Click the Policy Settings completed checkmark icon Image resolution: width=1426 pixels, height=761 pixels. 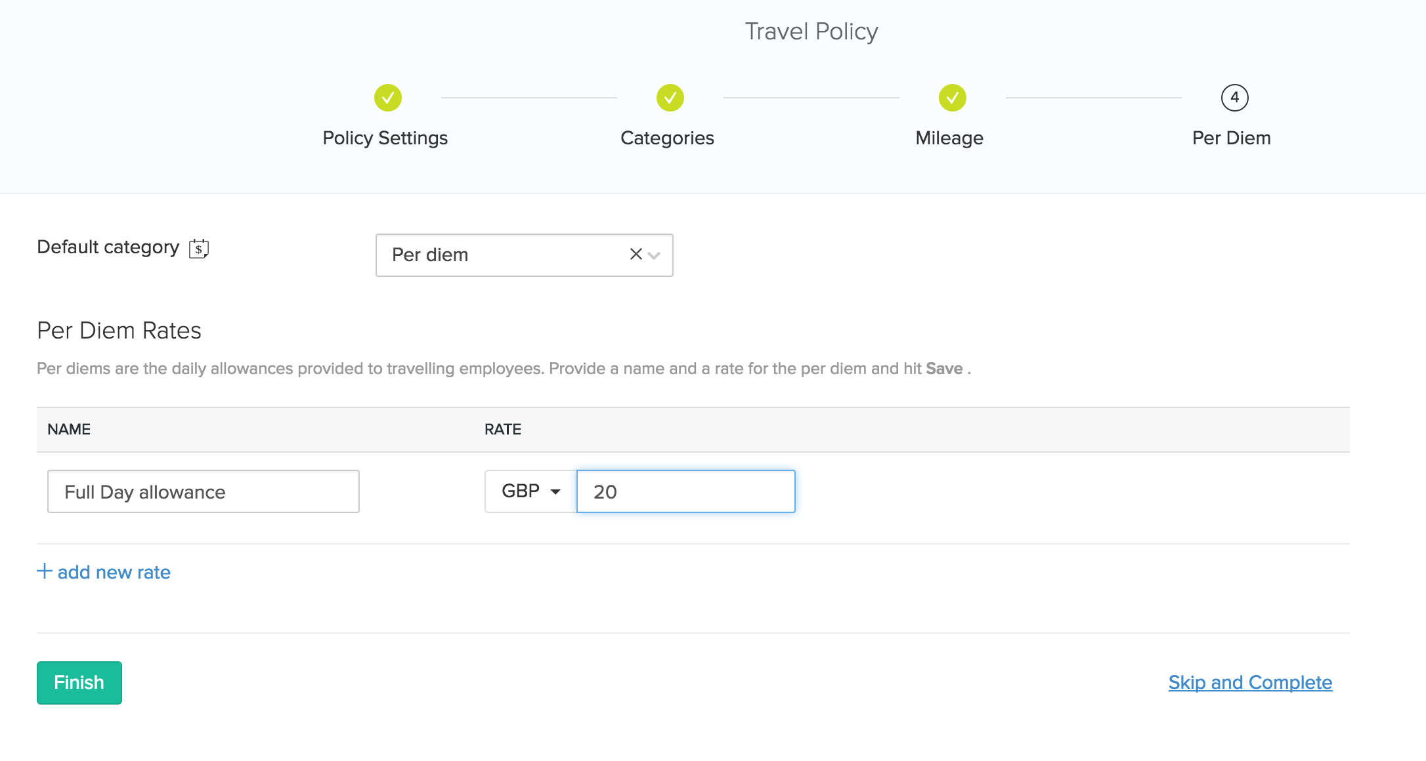point(388,98)
